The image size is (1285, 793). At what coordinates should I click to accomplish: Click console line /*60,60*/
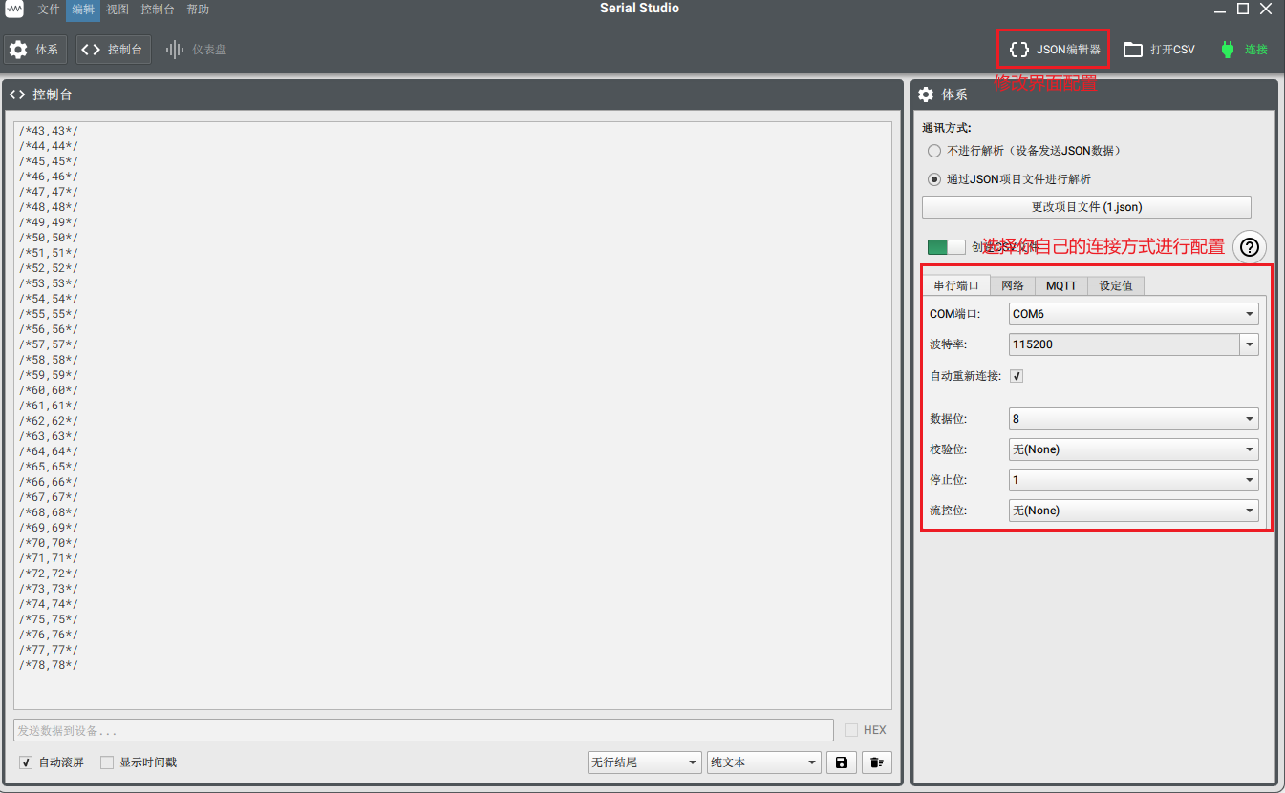(x=49, y=390)
